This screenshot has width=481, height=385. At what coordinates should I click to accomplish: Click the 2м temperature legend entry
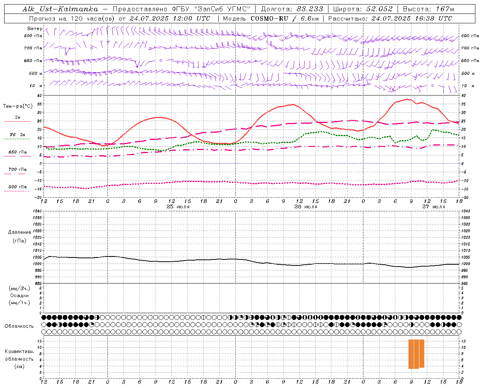(18, 118)
